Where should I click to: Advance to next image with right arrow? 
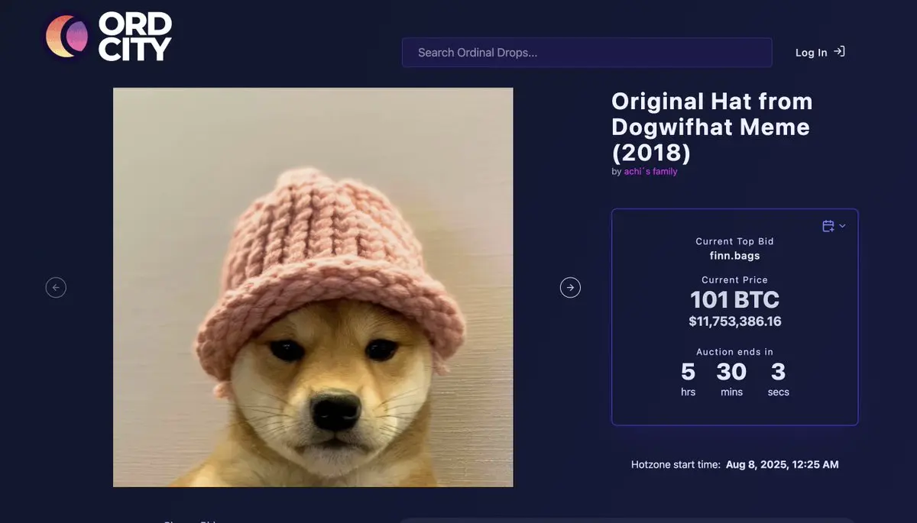pyautogui.click(x=570, y=287)
